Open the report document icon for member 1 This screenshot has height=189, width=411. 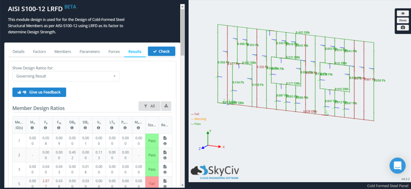[165, 141]
